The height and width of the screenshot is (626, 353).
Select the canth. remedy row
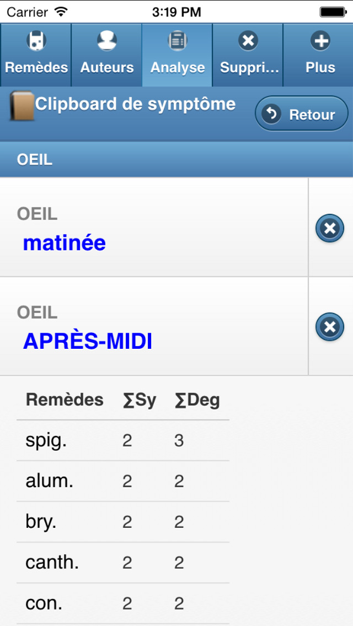[123, 563]
